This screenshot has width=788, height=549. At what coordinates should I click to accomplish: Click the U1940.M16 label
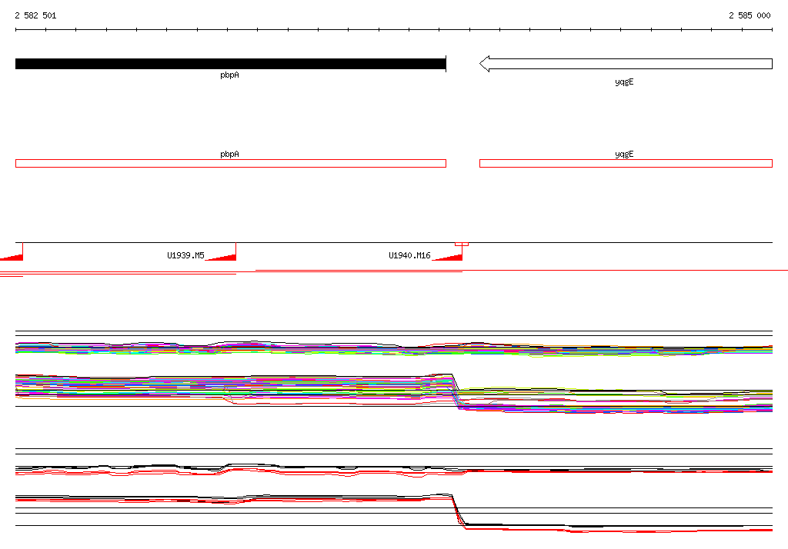[x=409, y=256]
